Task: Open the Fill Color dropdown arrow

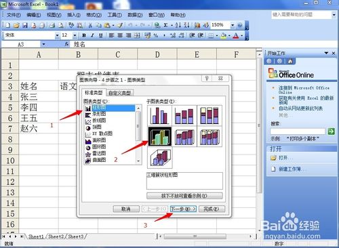Action: [229, 36]
